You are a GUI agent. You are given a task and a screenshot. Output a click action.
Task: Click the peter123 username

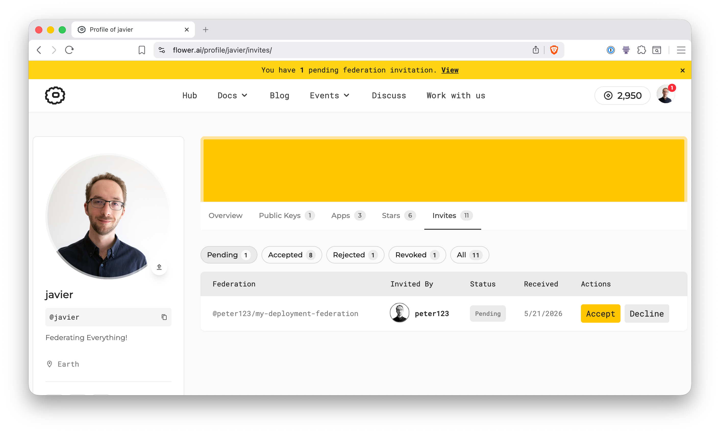(x=432, y=313)
